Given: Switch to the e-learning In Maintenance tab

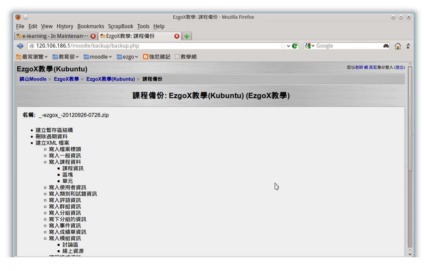Looking at the screenshot, I should [x=56, y=36].
